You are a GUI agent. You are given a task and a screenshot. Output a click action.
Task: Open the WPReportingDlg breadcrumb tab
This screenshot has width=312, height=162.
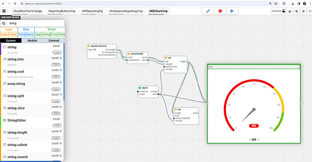[x=92, y=11]
